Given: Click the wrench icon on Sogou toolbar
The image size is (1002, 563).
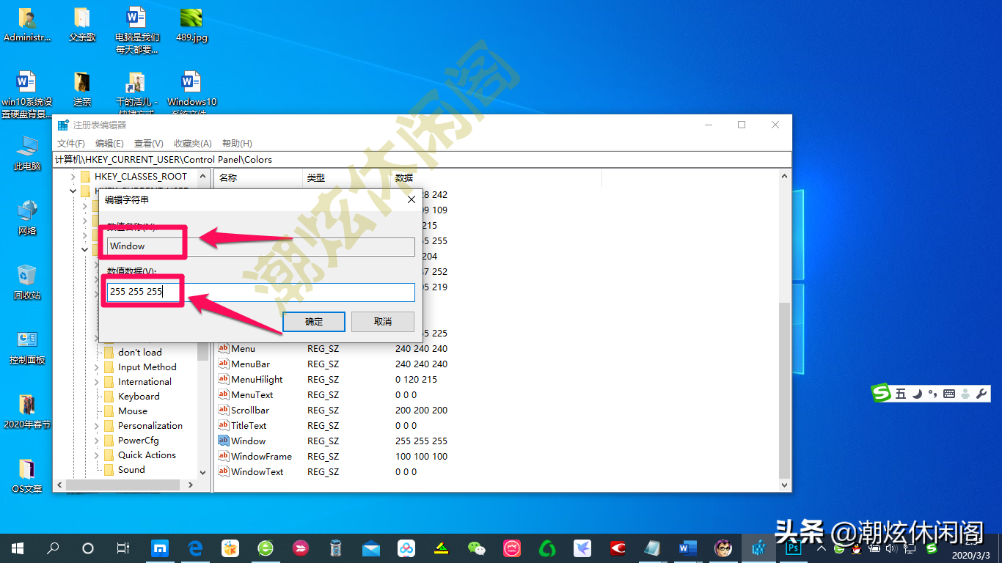Looking at the screenshot, I should (x=981, y=394).
